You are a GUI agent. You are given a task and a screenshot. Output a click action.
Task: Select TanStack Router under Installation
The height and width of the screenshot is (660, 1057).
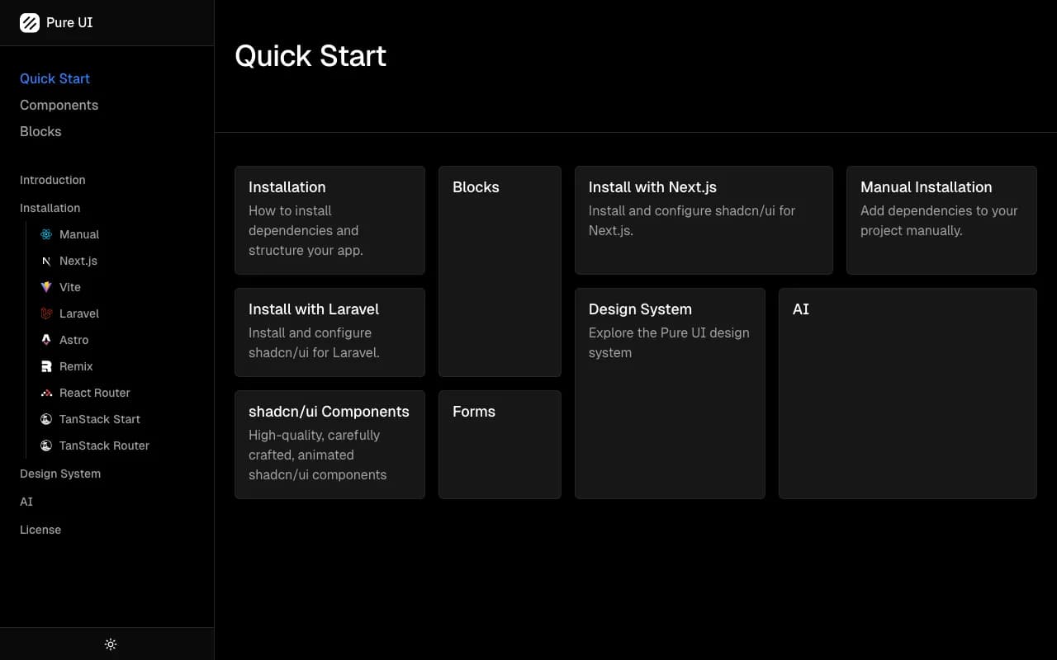103,445
